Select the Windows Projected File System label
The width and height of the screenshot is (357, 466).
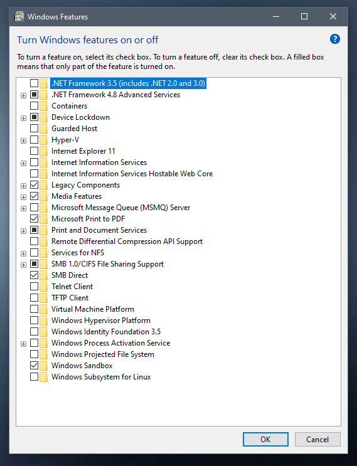pyautogui.click(x=102, y=354)
